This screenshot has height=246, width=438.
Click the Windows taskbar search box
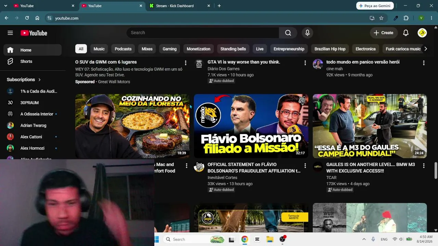pyautogui.click(x=194, y=239)
